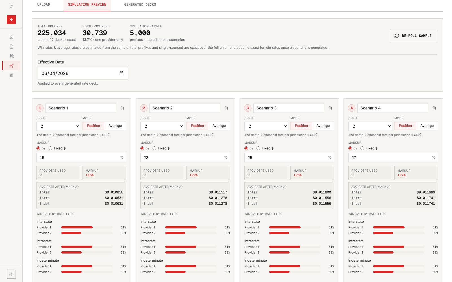Click the markup value field showing 15

coord(81,158)
